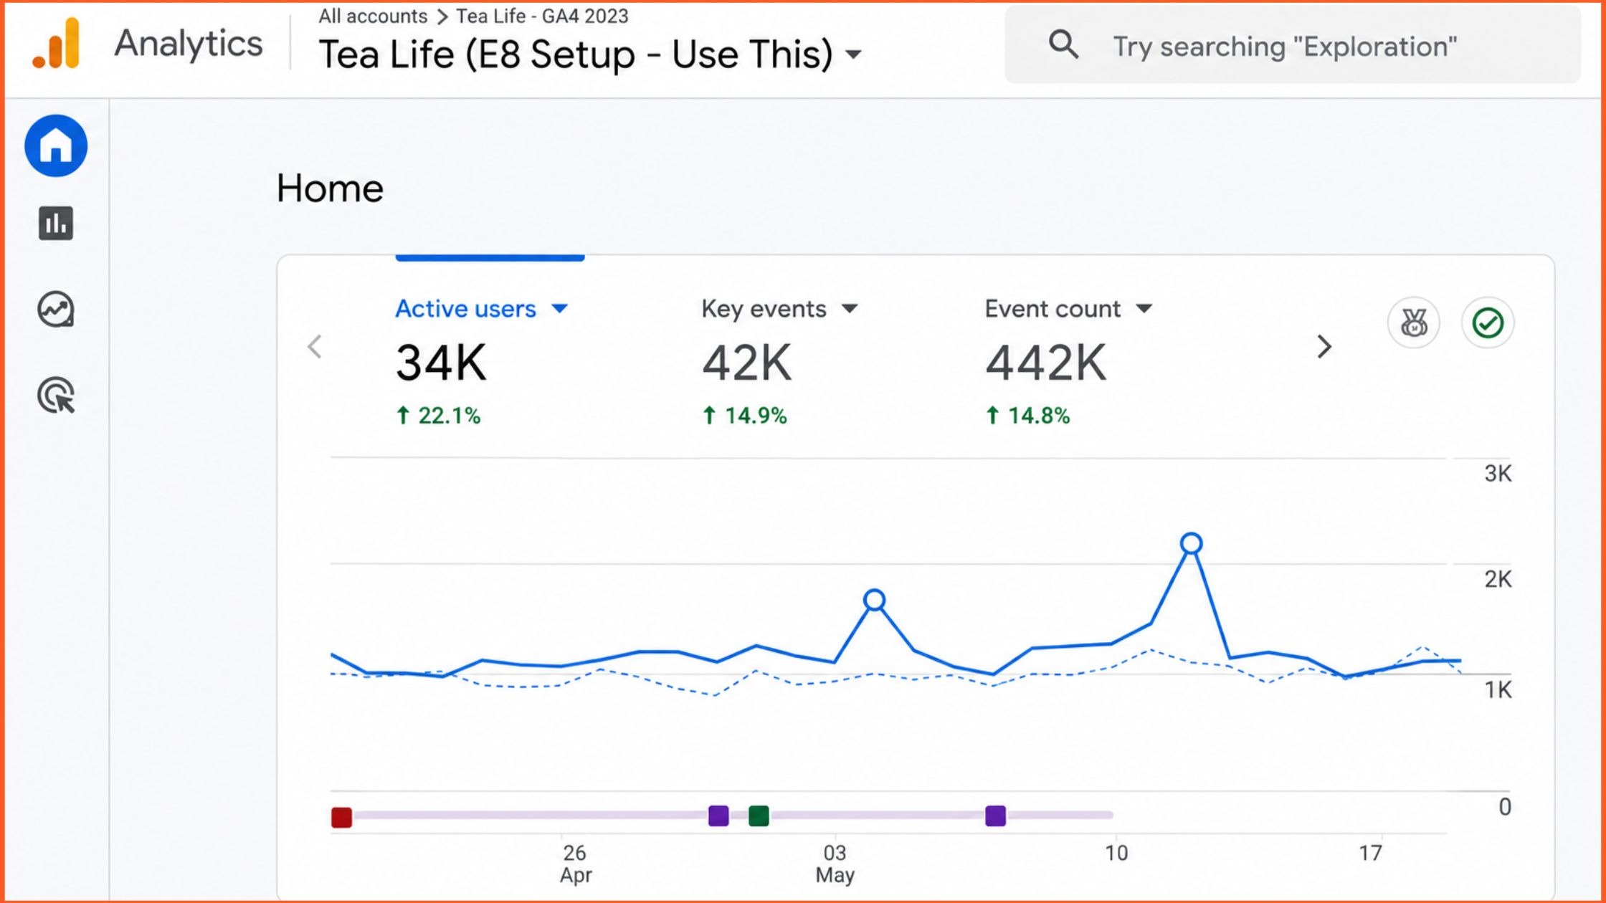Click the 3K y-axis label
This screenshot has width=1606, height=903.
1498,474
